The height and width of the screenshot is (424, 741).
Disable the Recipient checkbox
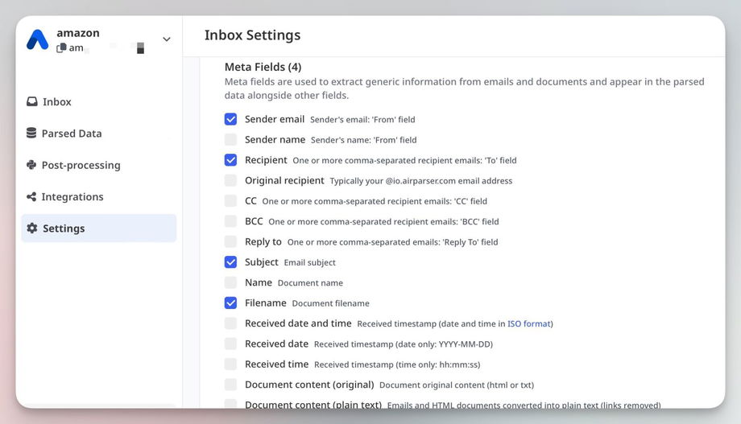pyautogui.click(x=231, y=160)
